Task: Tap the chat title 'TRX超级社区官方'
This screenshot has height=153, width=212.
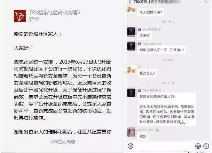Action: coord(147,2)
